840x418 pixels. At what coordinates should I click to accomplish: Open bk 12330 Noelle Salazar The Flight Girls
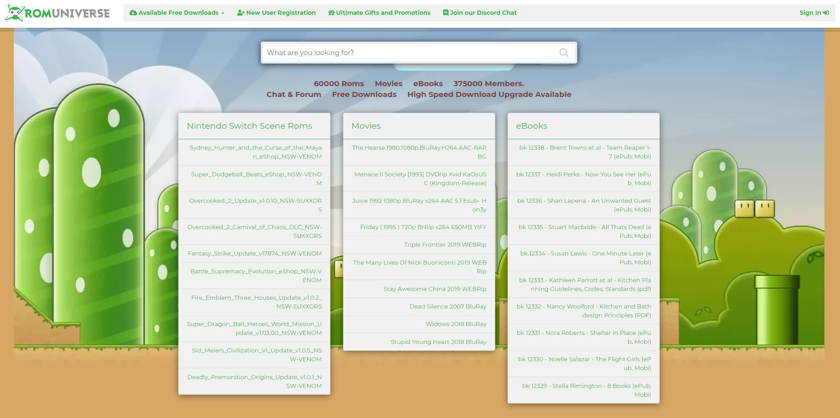584,364
